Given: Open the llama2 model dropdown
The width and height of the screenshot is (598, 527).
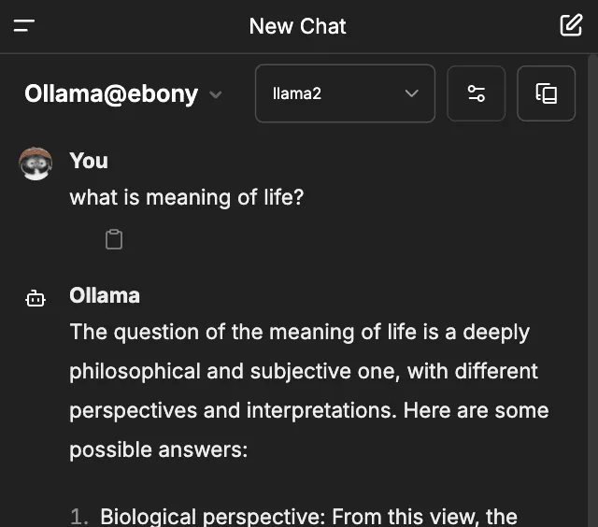Looking at the screenshot, I should click(x=344, y=93).
